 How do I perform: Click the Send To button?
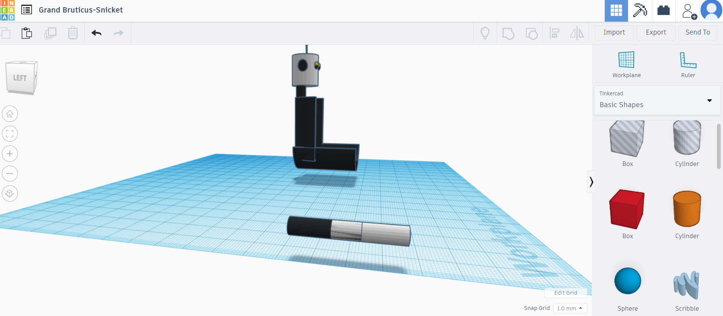tap(698, 33)
